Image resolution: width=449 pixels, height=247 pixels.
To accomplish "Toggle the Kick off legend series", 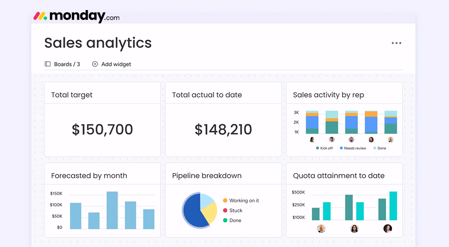I will pyautogui.click(x=324, y=148).
